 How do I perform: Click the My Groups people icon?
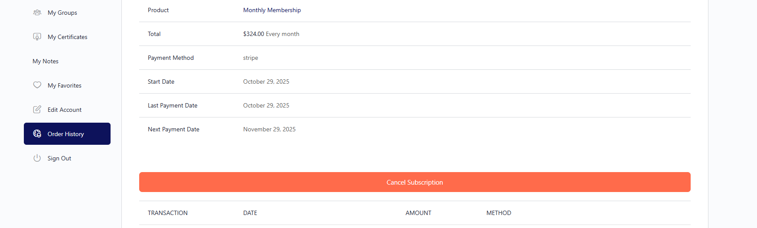(37, 13)
